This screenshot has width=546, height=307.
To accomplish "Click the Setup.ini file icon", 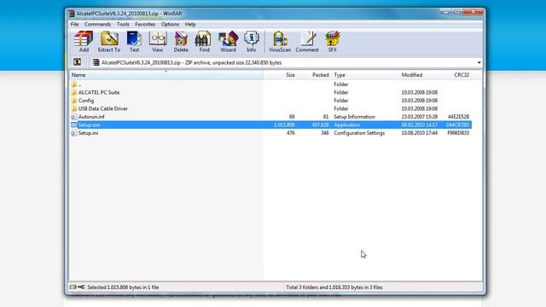I will coord(74,133).
